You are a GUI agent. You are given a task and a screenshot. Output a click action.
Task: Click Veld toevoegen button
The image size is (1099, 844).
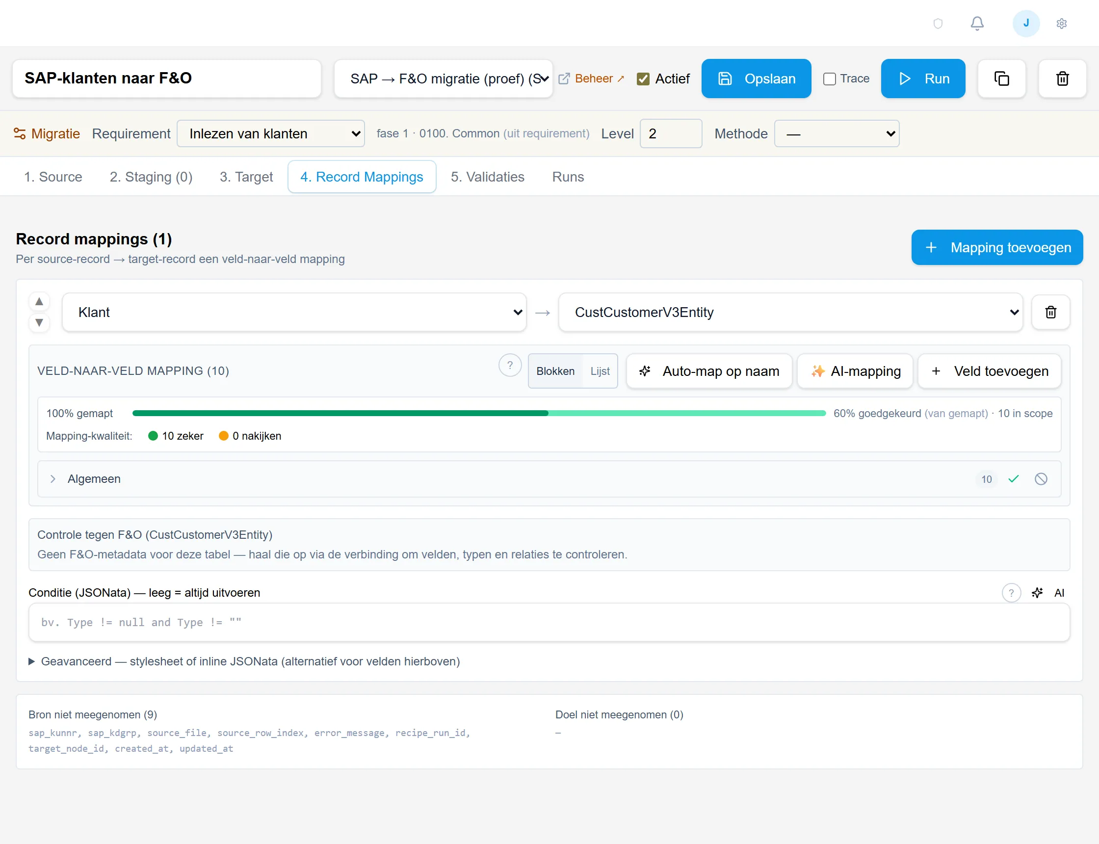[x=989, y=371]
